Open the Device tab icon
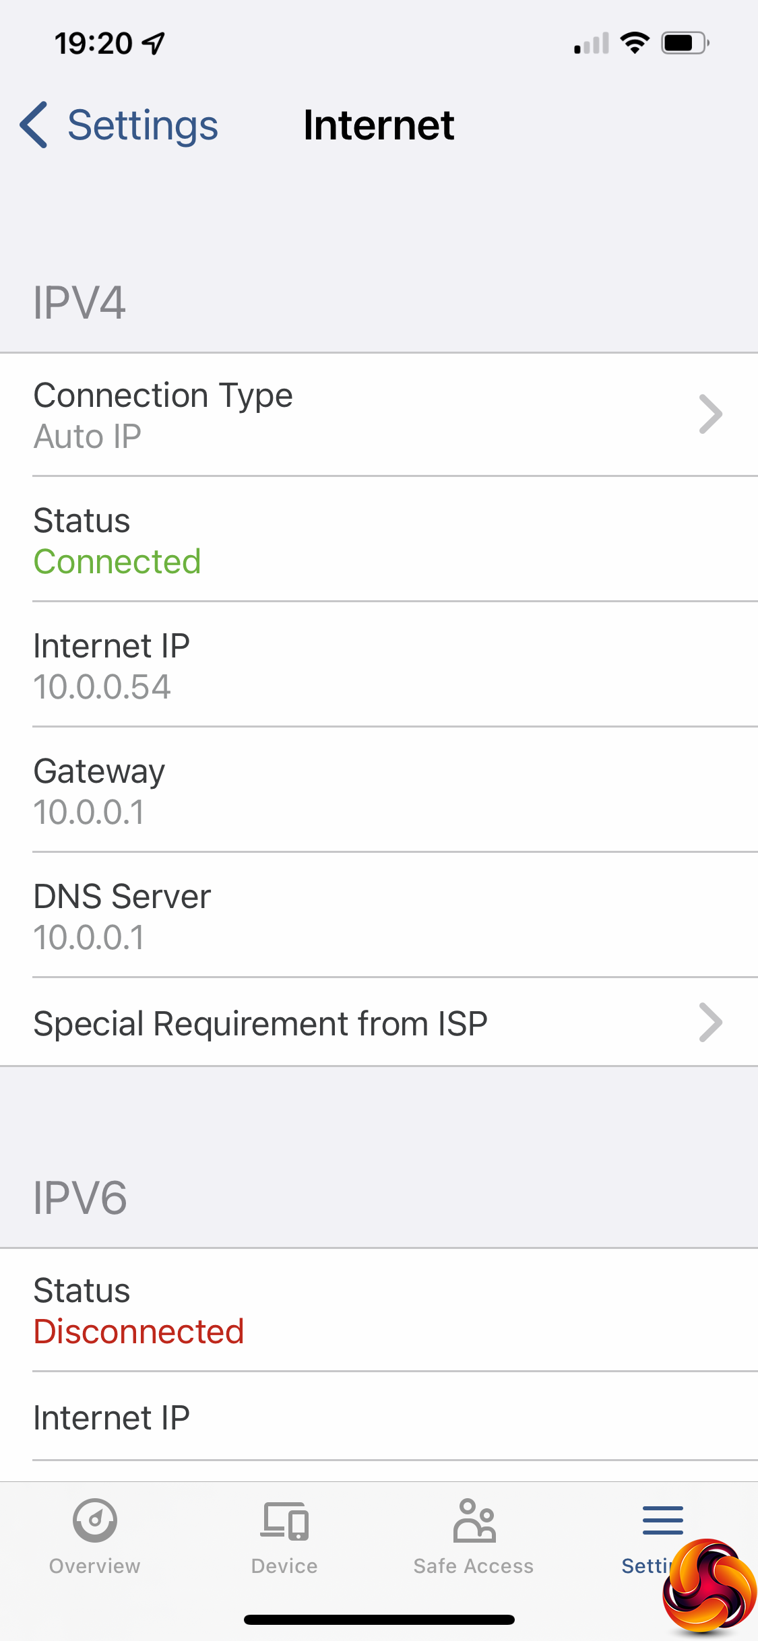This screenshot has width=758, height=1641. [284, 1521]
